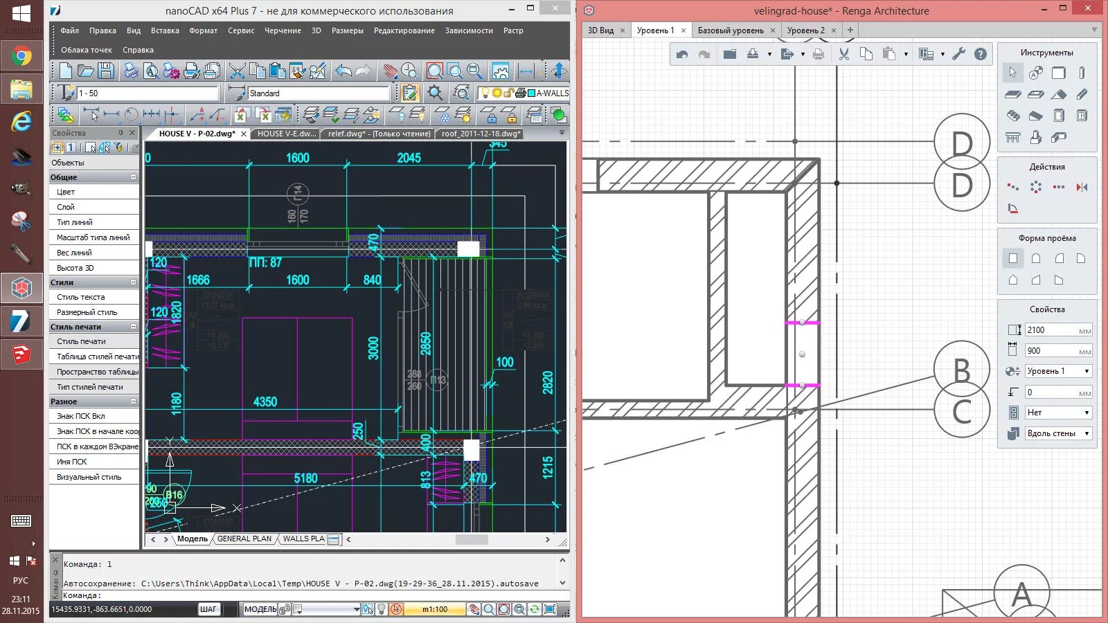Click the opening height field showing 2100
This screenshot has width=1108, height=623.
[1058, 330]
